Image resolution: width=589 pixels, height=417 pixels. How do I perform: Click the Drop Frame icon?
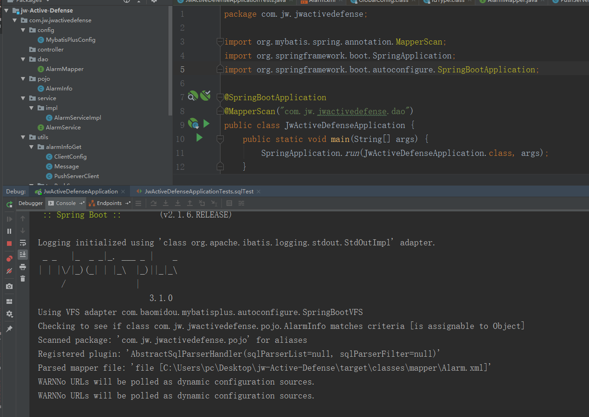point(202,203)
